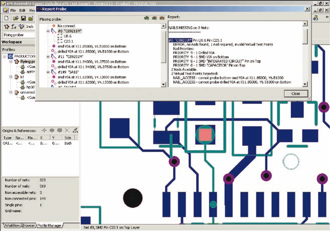The width and height of the screenshot is (330, 231).
Task: Select pin C23.1 in missing probe tree
Action: pyautogui.click(x=68, y=41)
